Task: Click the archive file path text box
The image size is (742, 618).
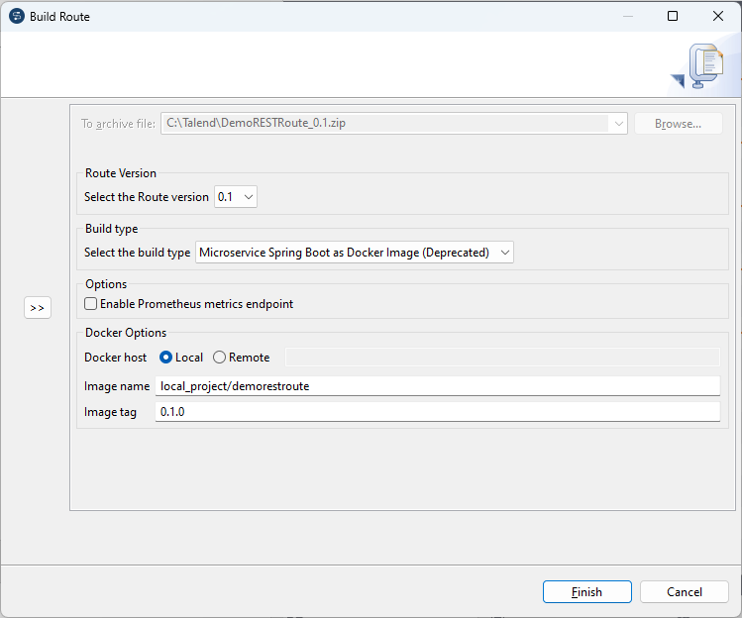Action: 386,124
